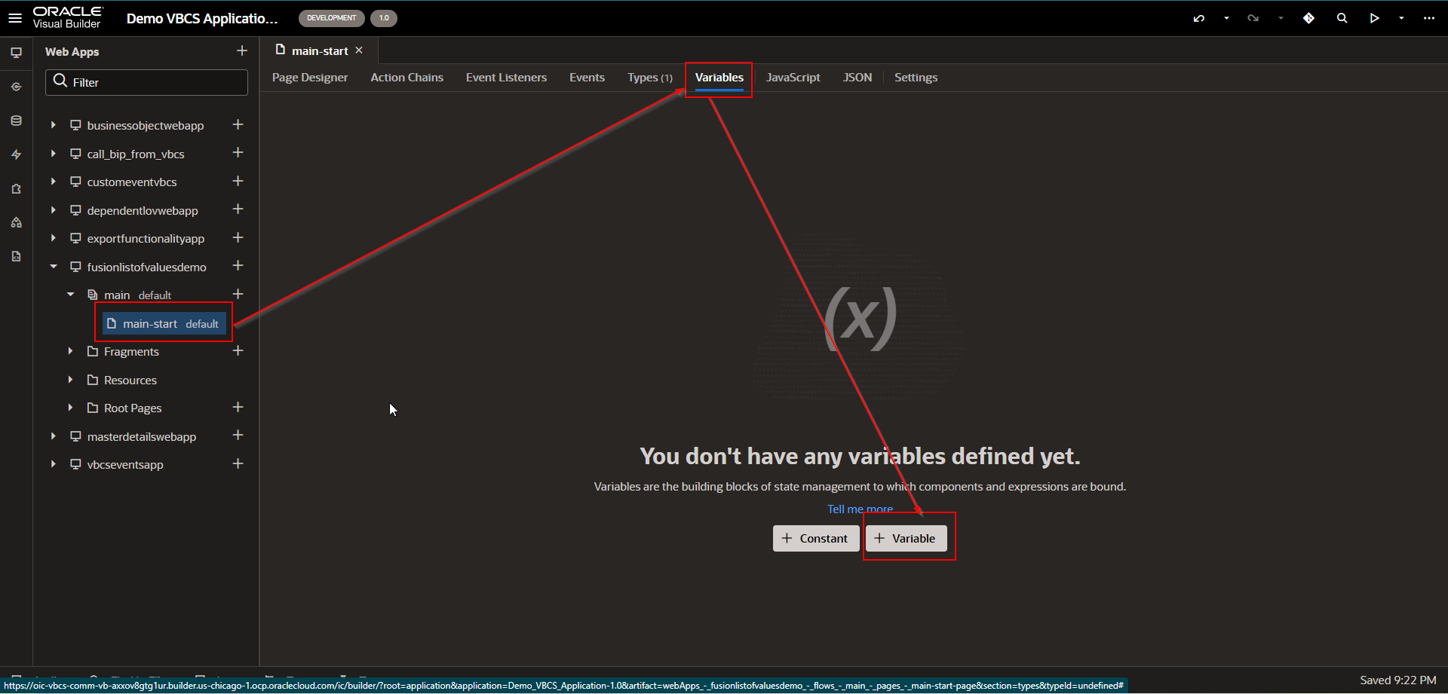Switch to the Event Listeners tab
The width and height of the screenshot is (1448, 694).
pyautogui.click(x=506, y=78)
